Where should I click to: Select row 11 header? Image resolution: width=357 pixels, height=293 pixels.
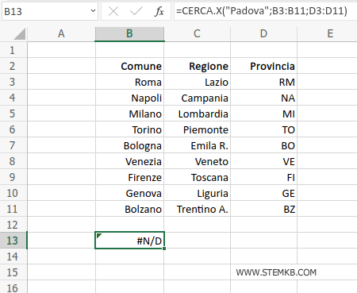click(x=13, y=209)
